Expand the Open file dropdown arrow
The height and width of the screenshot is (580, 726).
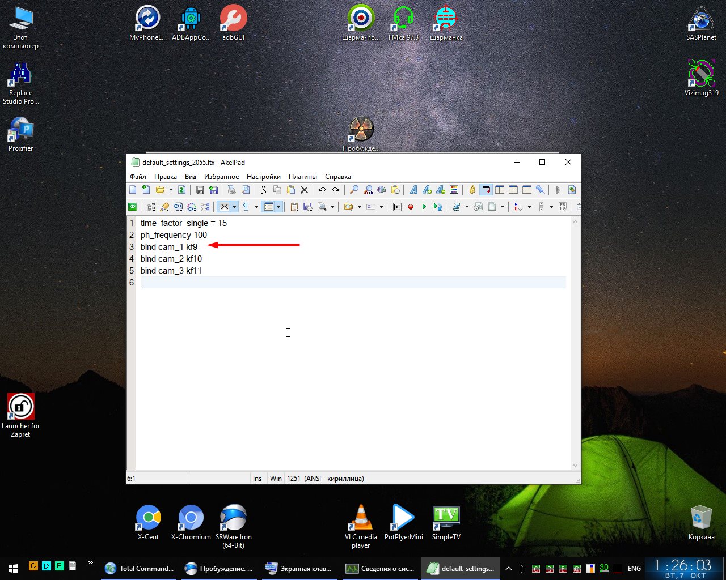tap(171, 190)
